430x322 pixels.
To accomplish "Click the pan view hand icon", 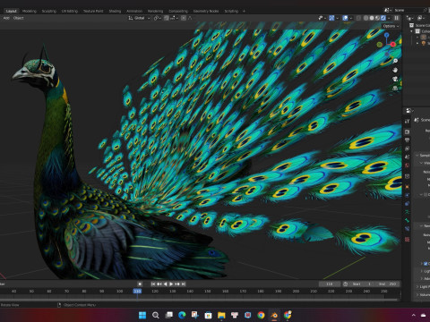I will point(395,70).
